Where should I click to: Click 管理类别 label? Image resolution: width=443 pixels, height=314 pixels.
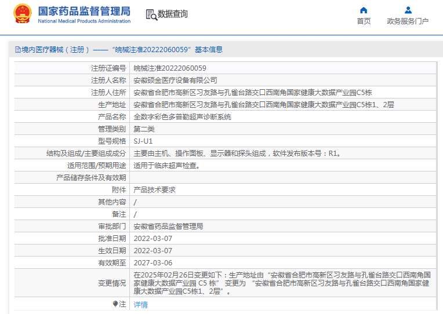pyautogui.click(x=112, y=129)
